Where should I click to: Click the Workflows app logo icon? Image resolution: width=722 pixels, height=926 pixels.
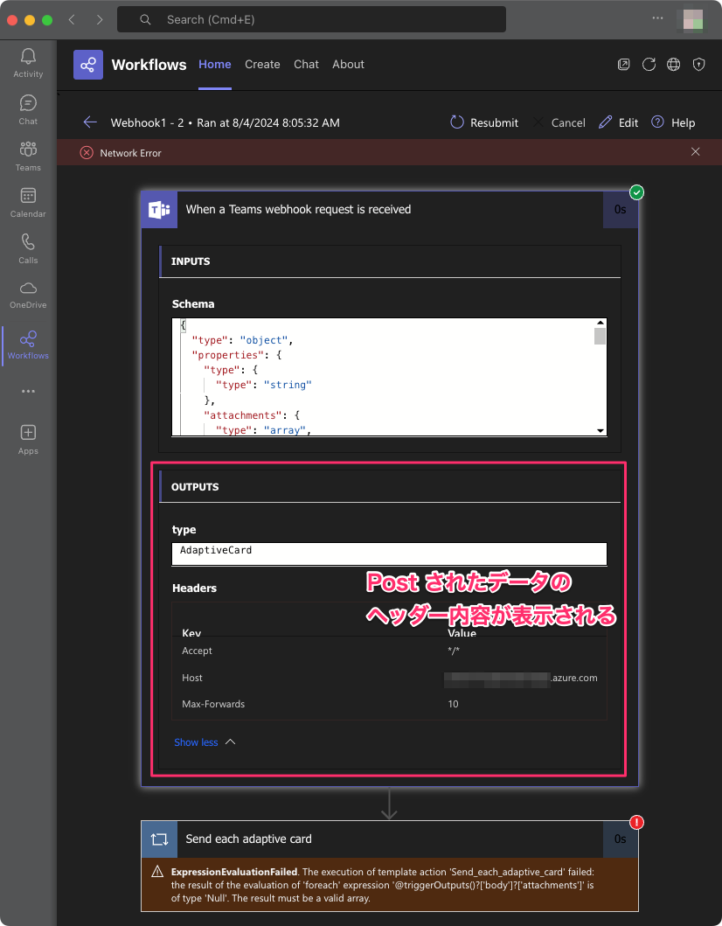pos(88,65)
